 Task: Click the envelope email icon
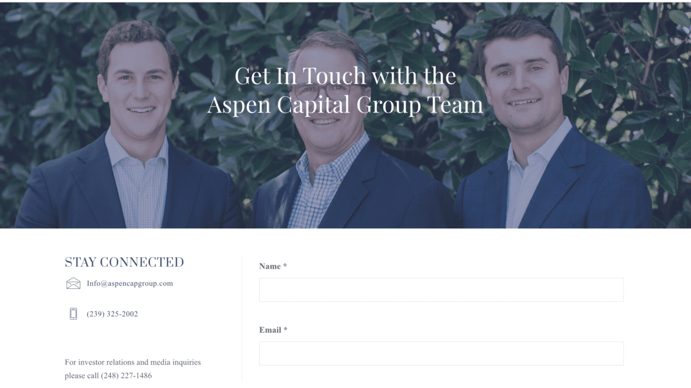pyautogui.click(x=73, y=283)
